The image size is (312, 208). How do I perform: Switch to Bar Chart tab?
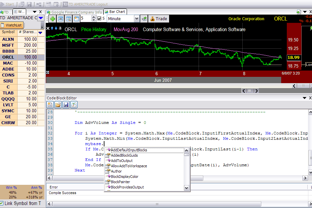point(115,12)
